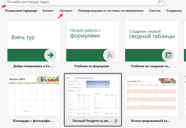The image size is (186, 128).
Task: Open the Сентябрь illustrated calendar thumbnail
Action: [151, 96]
